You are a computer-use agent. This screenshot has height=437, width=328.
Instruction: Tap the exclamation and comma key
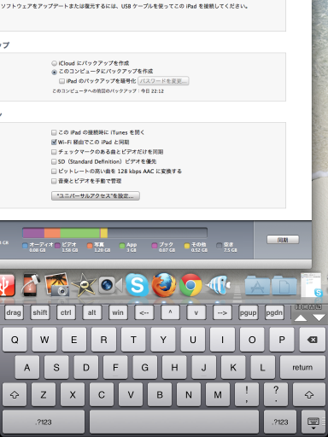pyautogui.click(x=247, y=394)
